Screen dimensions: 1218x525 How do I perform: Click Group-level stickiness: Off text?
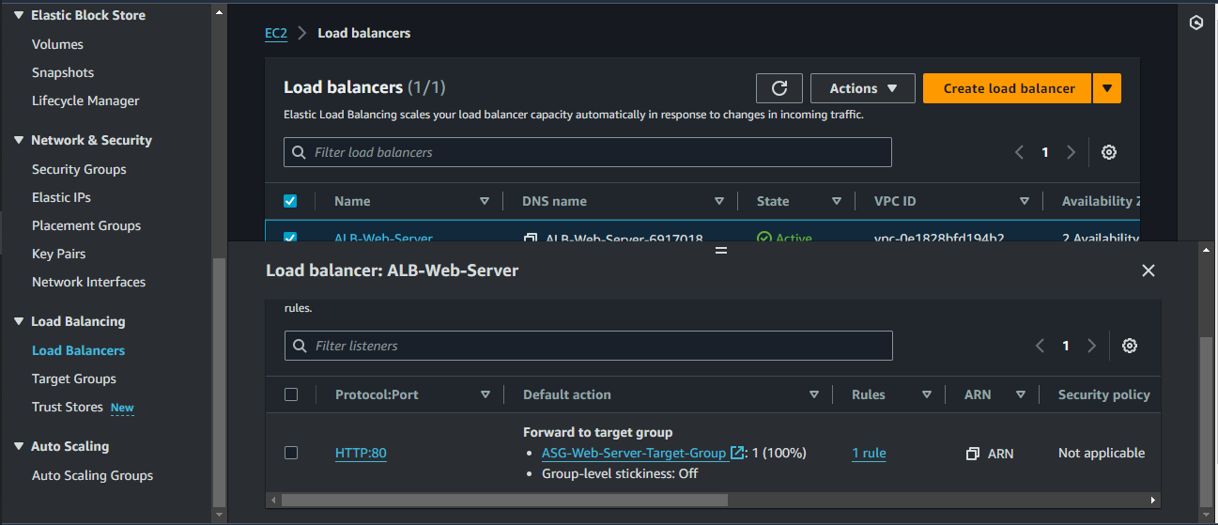620,473
